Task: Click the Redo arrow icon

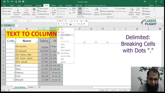Action: [12, 2]
